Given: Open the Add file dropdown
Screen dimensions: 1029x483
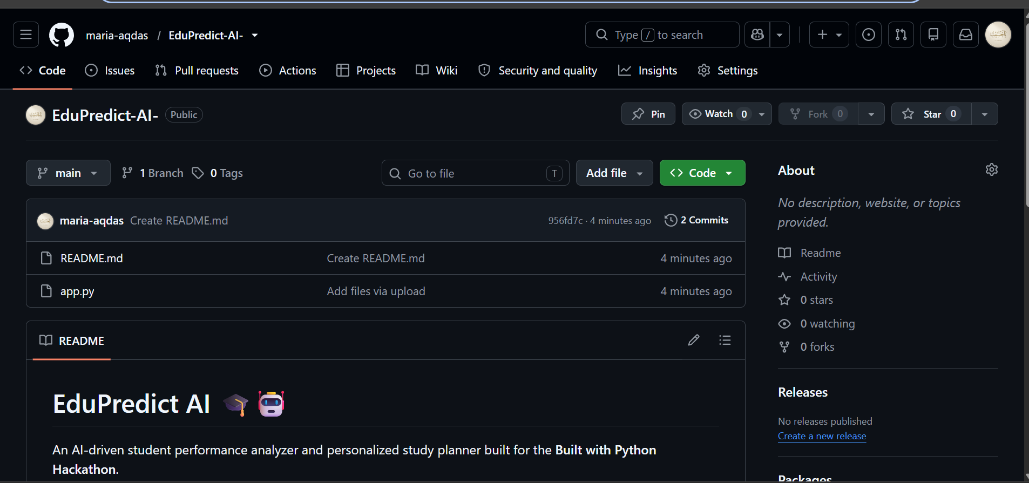Looking at the screenshot, I should coord(614,173).
